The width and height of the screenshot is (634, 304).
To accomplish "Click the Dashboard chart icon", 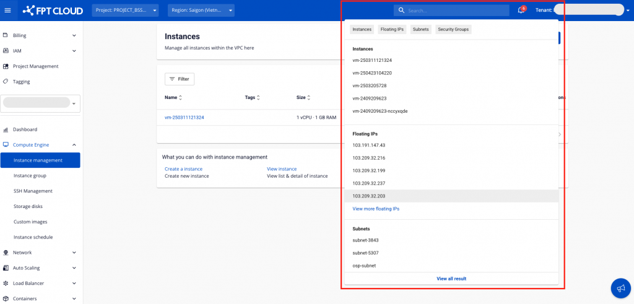I will [x=6, y=130].
